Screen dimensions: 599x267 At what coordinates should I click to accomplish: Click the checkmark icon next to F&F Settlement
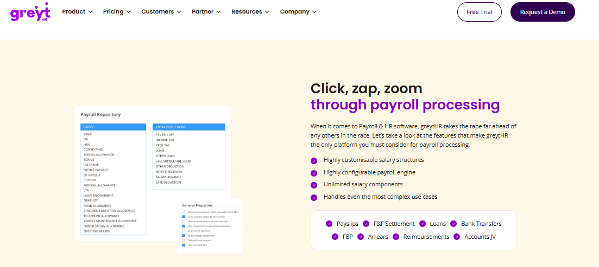click(x=366, y=224)
